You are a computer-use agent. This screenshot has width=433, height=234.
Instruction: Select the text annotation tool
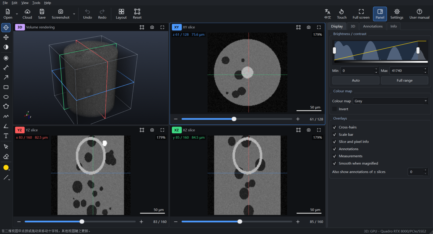point(6,136)
